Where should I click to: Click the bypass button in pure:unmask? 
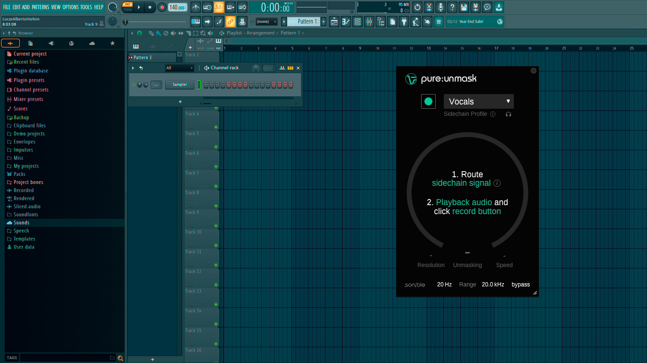point(521,285)
